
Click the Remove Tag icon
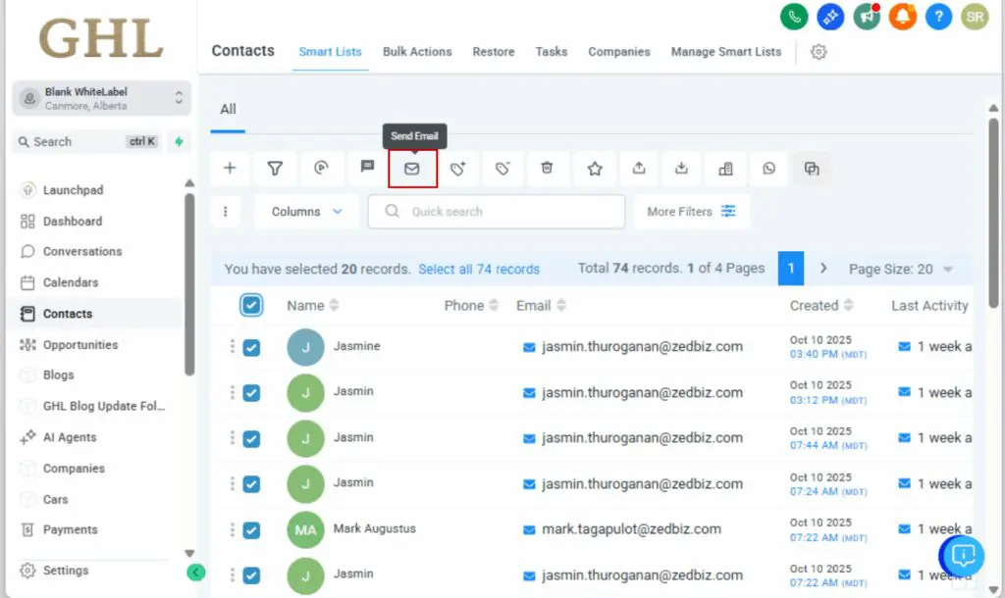(x=502, y=168)
